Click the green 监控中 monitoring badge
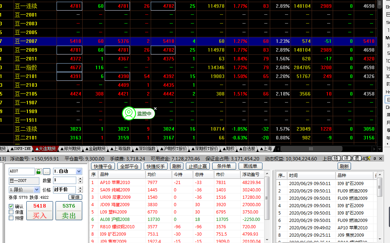Viewport: 390px width, 243px height. coord(138,113)
